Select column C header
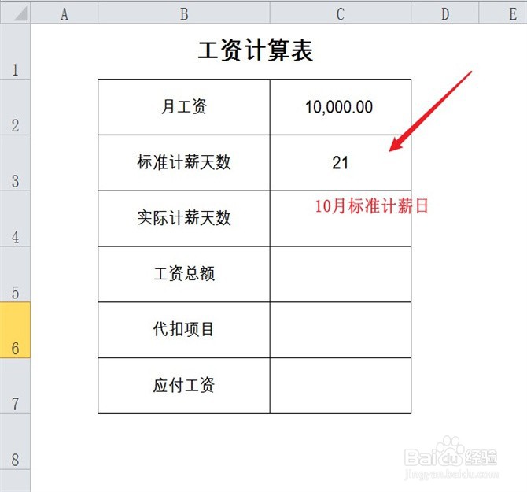 (x=340, y=13)
